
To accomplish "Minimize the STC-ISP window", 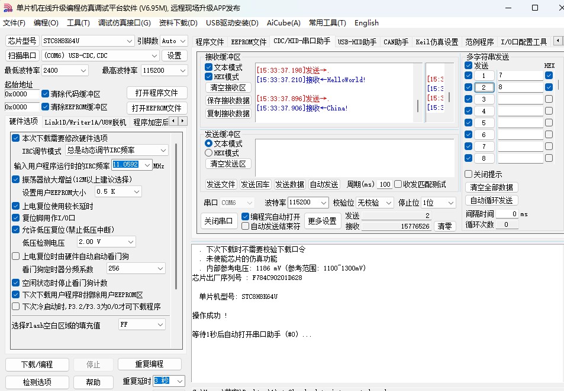I will [x=508, y=8].
